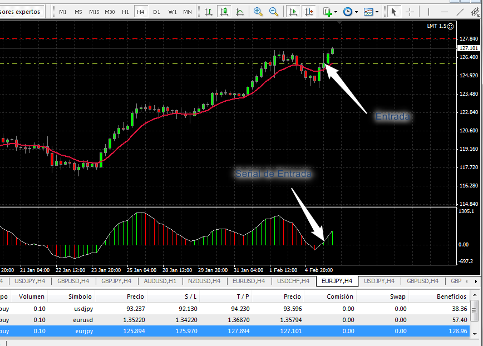This screenshot has height=346, width=483.
Task: Expand the templates dropdown arrow
Action: tap(377, 12)
